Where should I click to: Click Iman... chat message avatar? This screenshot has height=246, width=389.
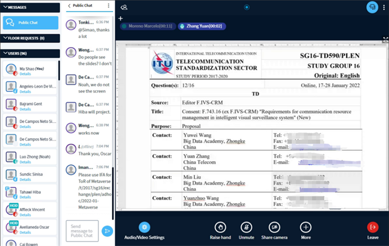(71, 170)
